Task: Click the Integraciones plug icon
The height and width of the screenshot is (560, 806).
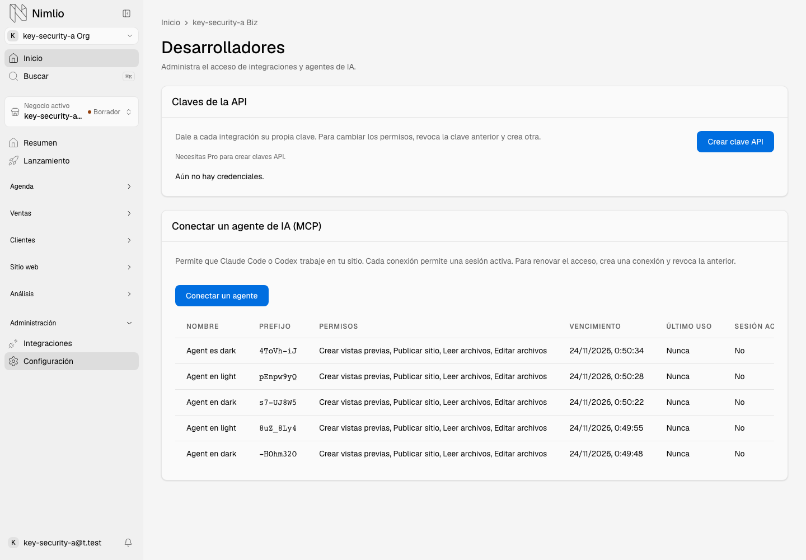Action: [x=13, y=343]
